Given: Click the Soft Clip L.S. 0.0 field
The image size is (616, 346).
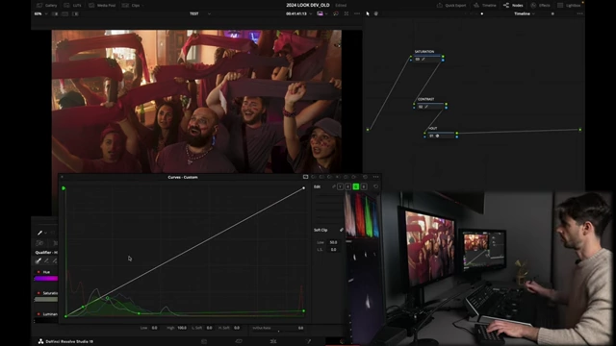Looking at the screenshot, I should tap(333, 250).
